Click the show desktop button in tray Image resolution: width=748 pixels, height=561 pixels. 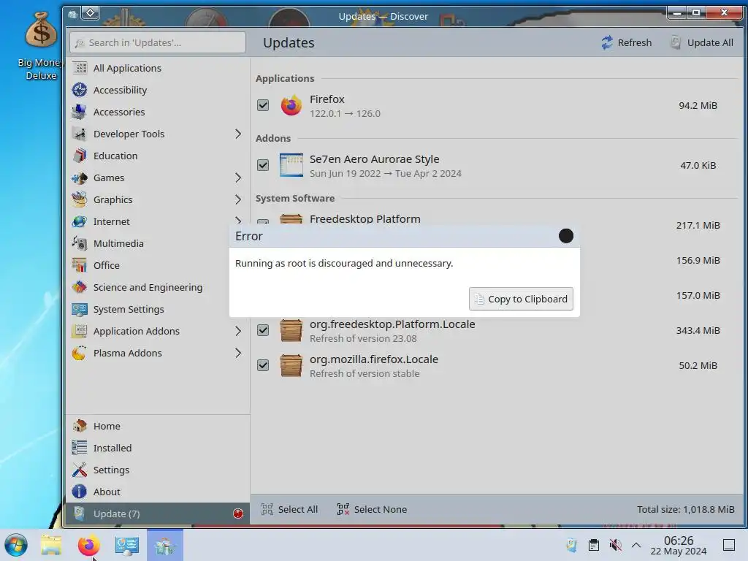pyautogui.click(x=728, y=545)
